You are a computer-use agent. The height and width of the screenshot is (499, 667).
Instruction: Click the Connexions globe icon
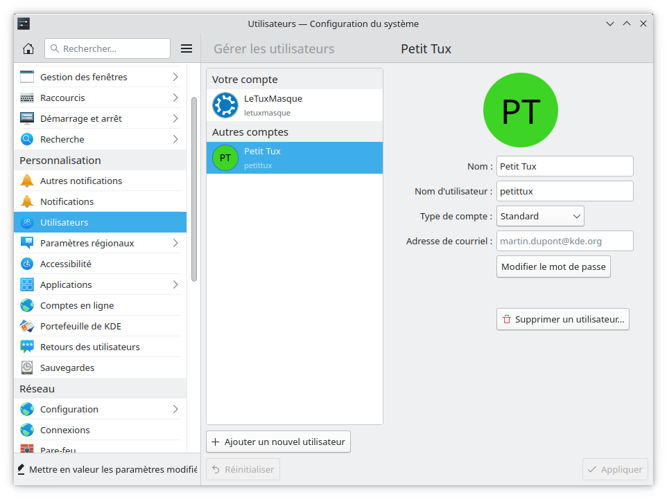coord(27,430)
